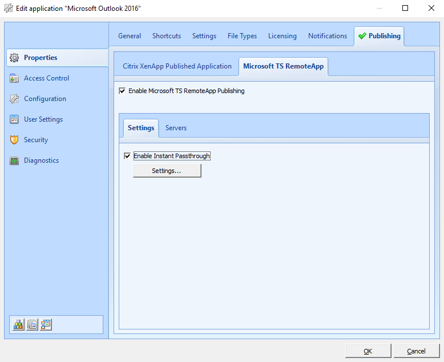Toggle the Enable Instant Passthrough checkbox
The width and height of the screenshot is (444, 362).
pyautogui.click(x=127, y=156)
